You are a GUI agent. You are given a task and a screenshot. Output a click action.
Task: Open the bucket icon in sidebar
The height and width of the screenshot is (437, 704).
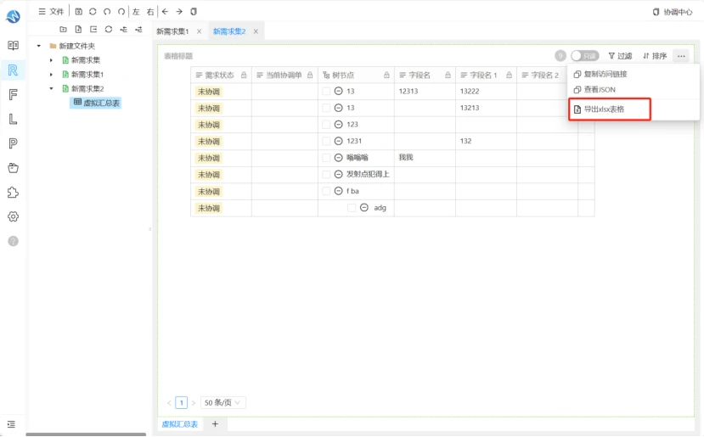(13, 168)
